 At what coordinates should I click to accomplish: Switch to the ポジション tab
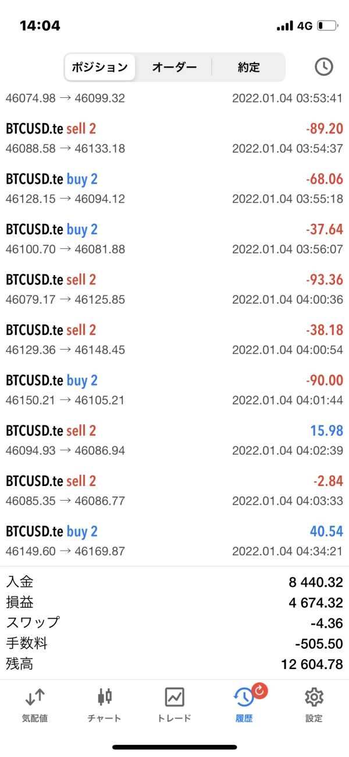pyautogui.click(x=99, y=67)
